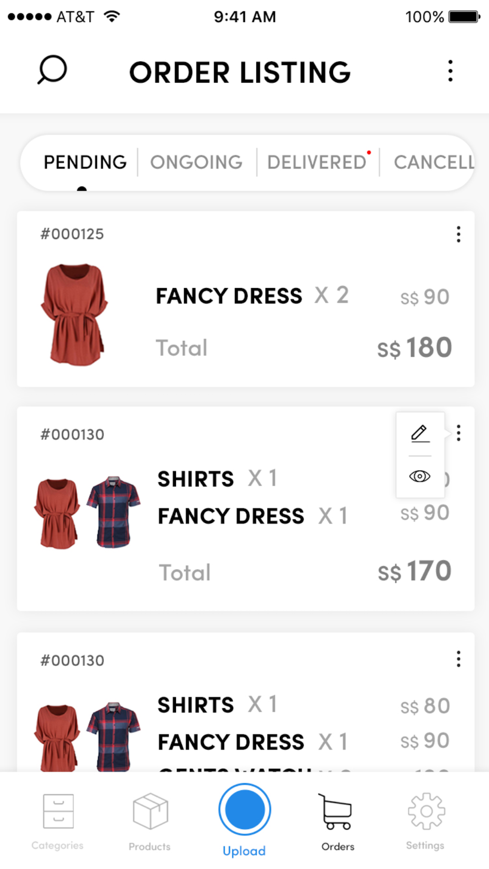Image resolution: width=489 pixels, height=869 pixels.
Task: Tap the red dress thumbnail in order #000125
Action: coord(74,315)
